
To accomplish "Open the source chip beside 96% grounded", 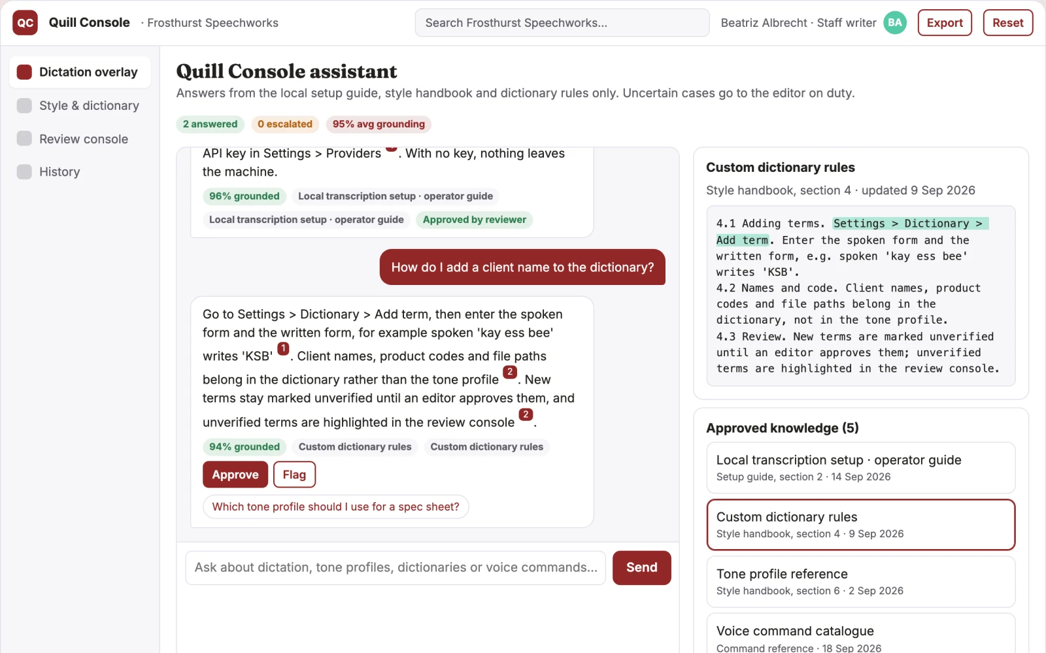I will (396, 196).
